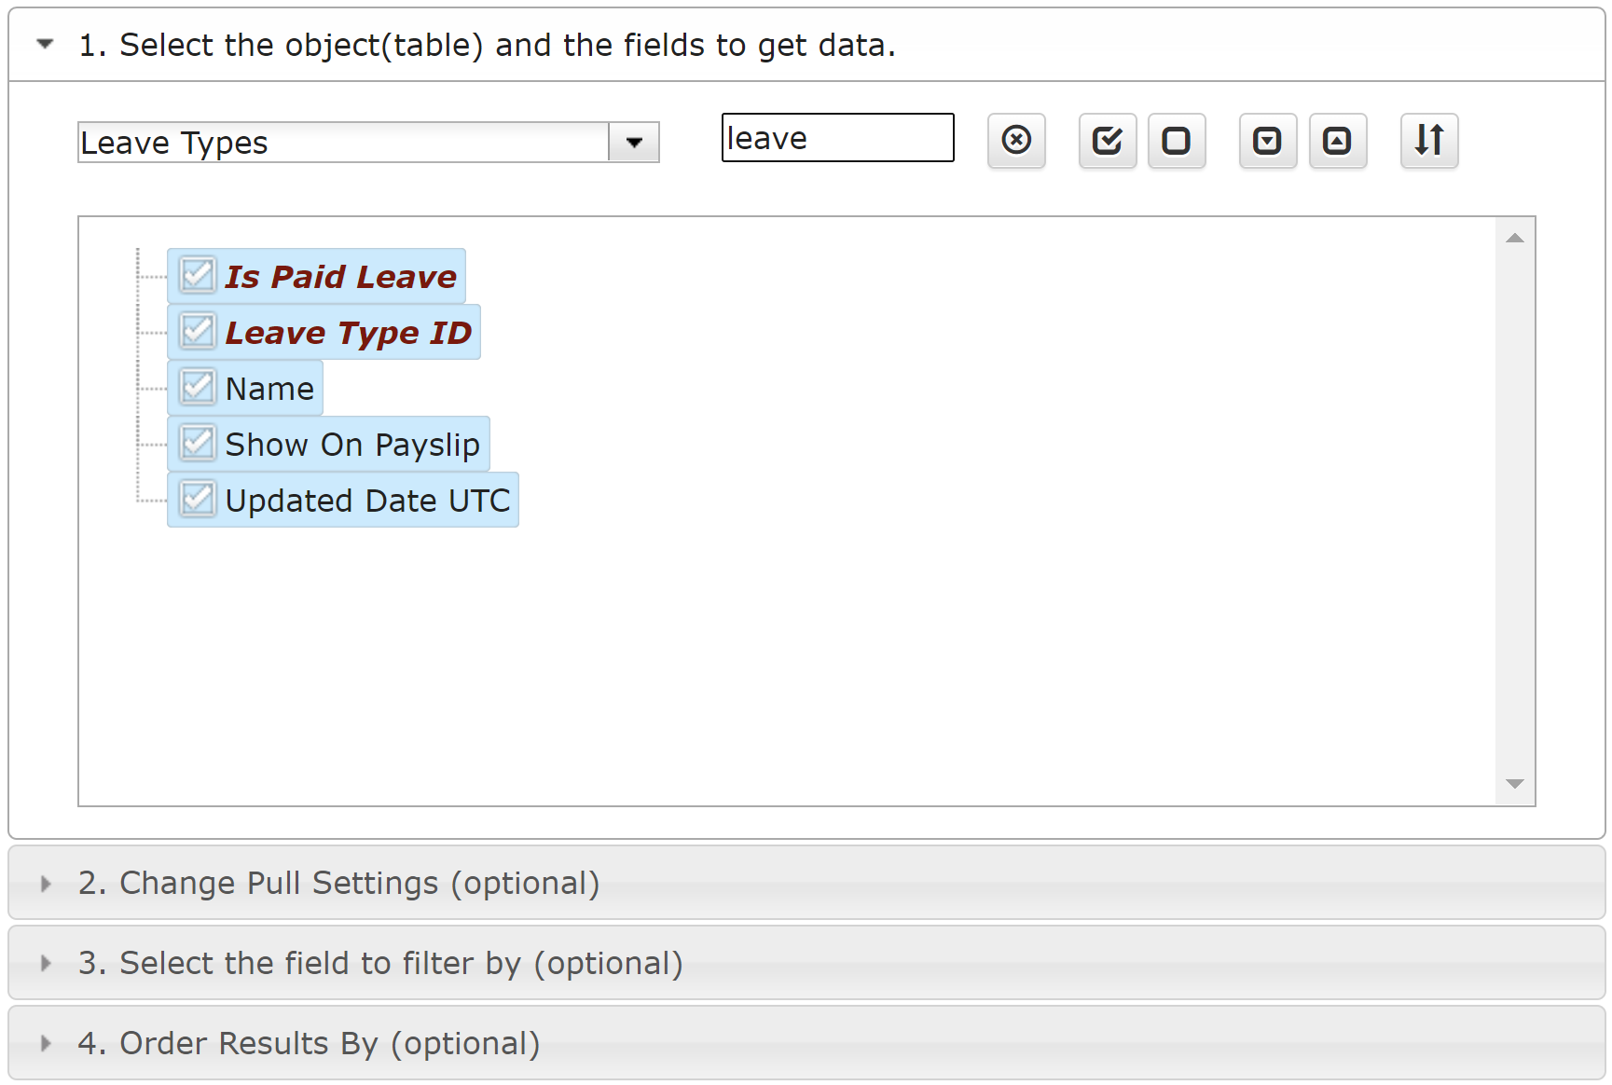This screenshot has height=1085, width=1612.
Task: Select the Show On Payslip label
Action: (352, 445)
